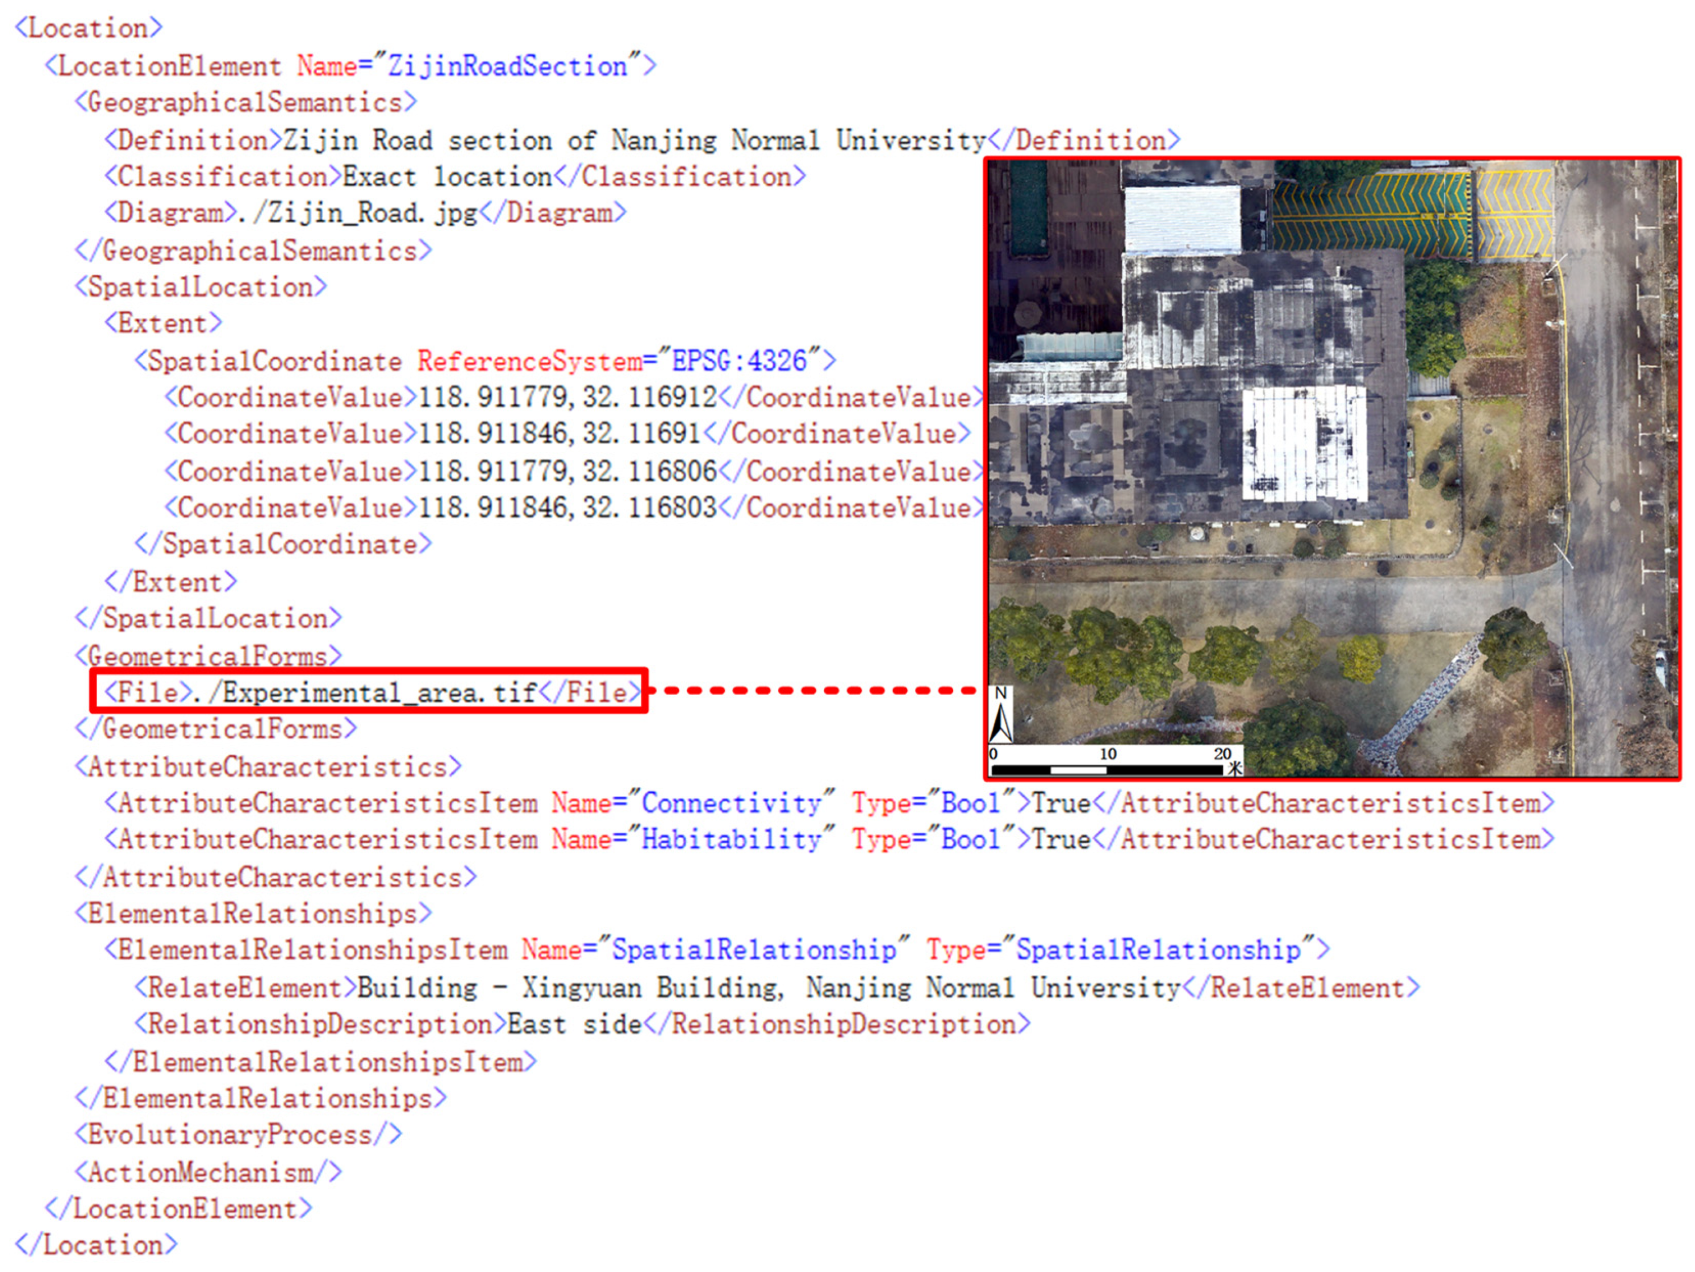Click the ElementalRelationshipsItem SpatialRelationship tag
This screenshot has width=1695, height=1272.
click(717, 950)
